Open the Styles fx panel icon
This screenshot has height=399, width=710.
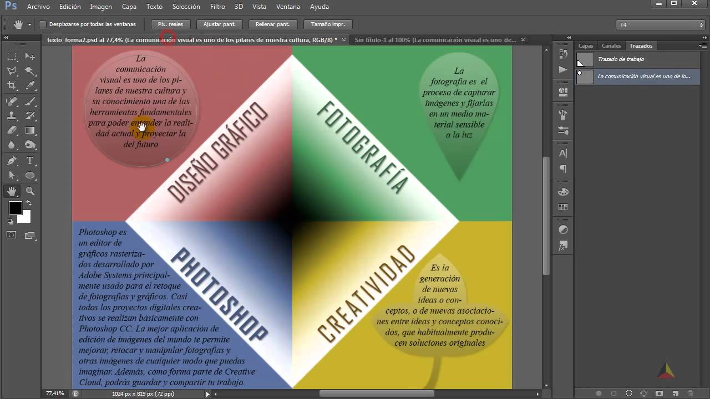[563, 245]
